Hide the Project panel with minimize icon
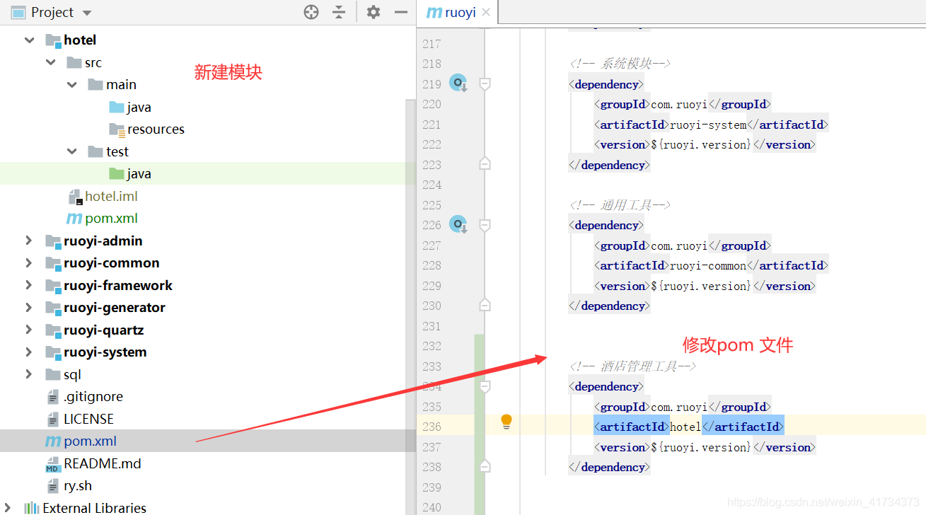Screen dimensions: 926x515 click(400, 12)
